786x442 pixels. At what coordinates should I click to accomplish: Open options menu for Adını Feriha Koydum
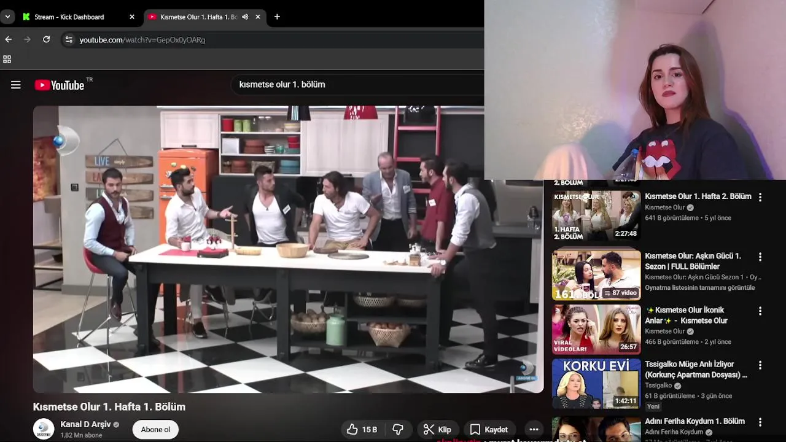click(760, 422)
